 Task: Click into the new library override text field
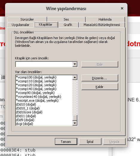(x=44, y=64)
